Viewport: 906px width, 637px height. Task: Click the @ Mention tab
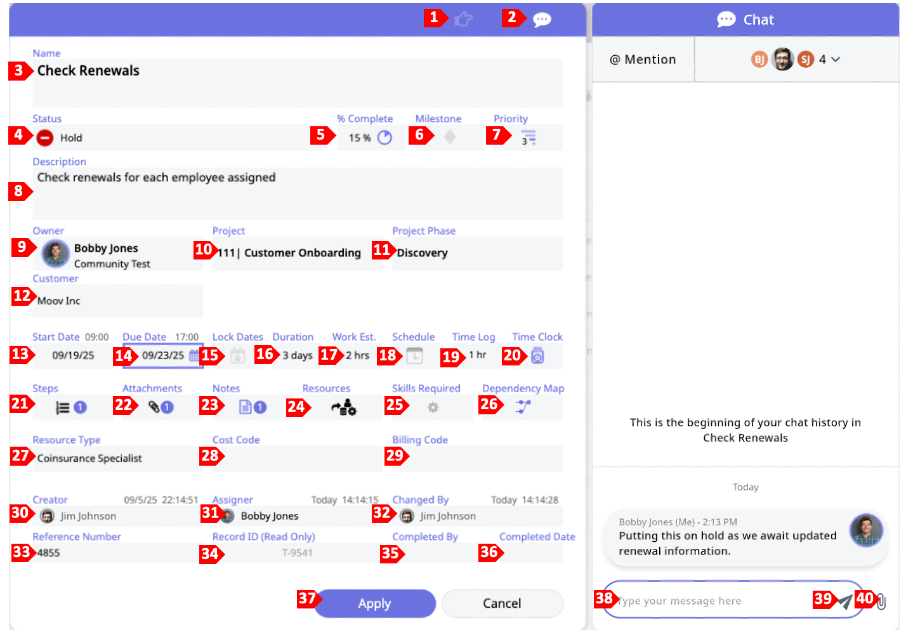(x=643, y=60)
